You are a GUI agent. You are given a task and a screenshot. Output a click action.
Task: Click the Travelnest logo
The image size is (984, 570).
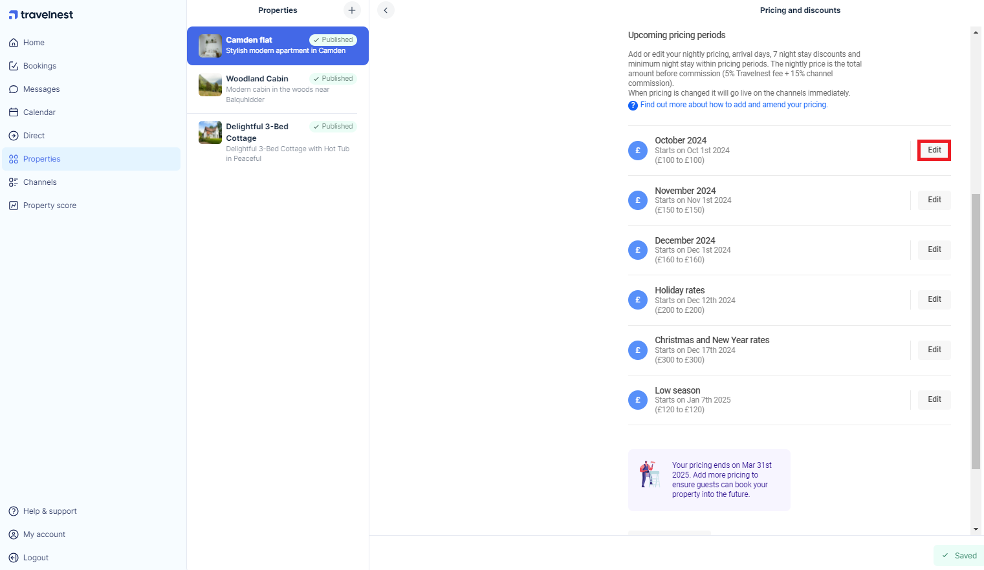click(x=41, y=14)
